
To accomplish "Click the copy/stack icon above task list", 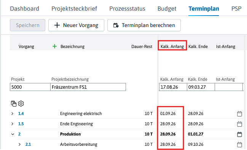I will click(14, 104).
